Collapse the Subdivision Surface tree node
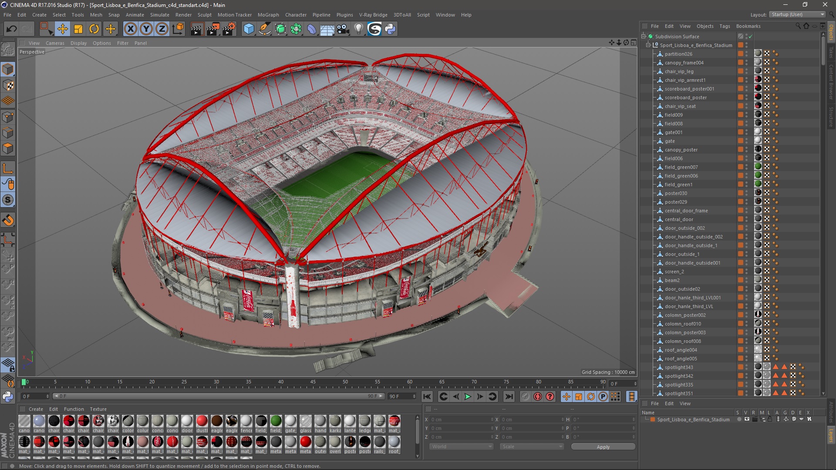Screen dimensions: 836x470 644,37
